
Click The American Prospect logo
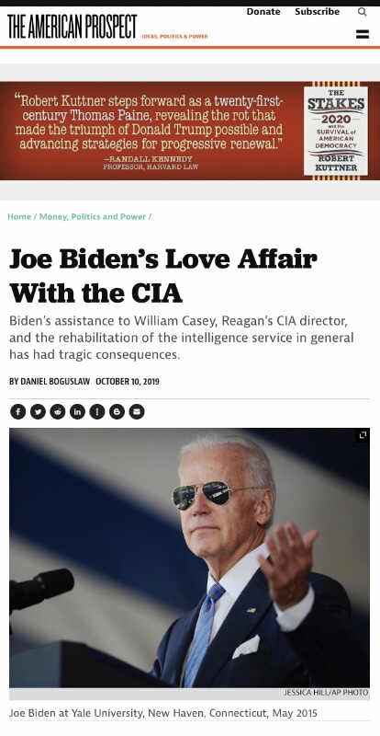coord(73,27)
